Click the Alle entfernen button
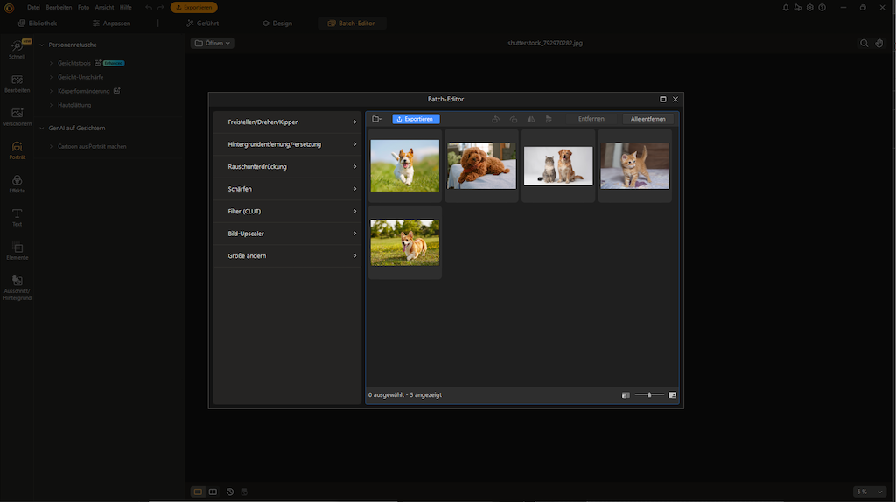 pyautogui.click(x=647, y=119)
